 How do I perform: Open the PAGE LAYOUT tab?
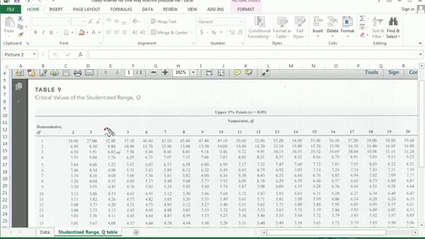(86, 9)
